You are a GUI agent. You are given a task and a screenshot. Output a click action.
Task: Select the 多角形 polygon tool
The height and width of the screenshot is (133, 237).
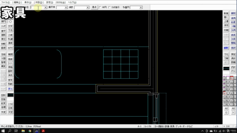3,44
